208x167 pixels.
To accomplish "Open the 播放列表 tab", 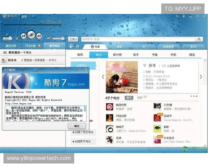I will coord(11,46).
